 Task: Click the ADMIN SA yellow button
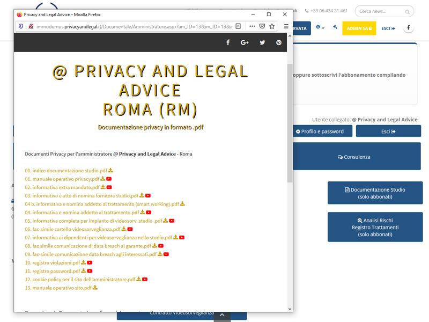[x=359, y=28]
